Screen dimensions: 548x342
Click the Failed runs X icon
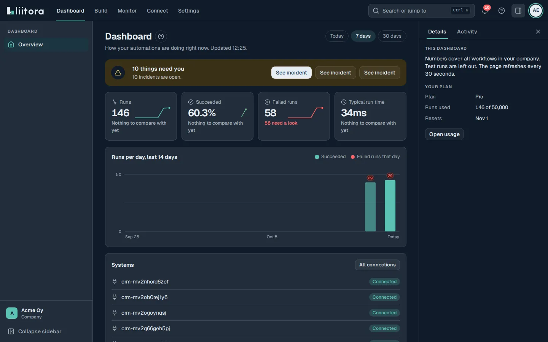click(267, 102)
